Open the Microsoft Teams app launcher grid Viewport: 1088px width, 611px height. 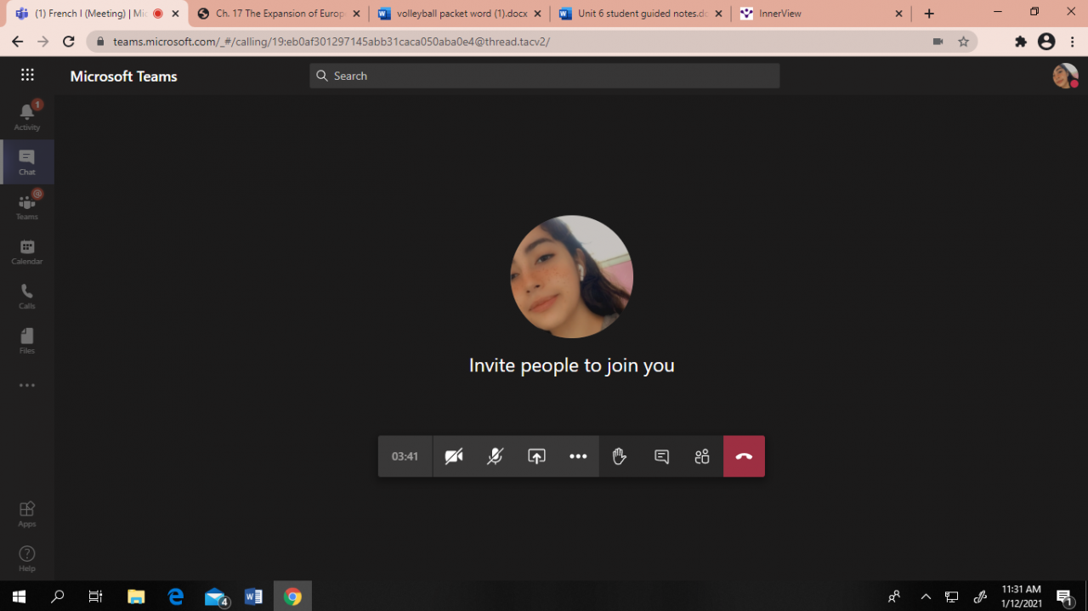coord(27,75)
